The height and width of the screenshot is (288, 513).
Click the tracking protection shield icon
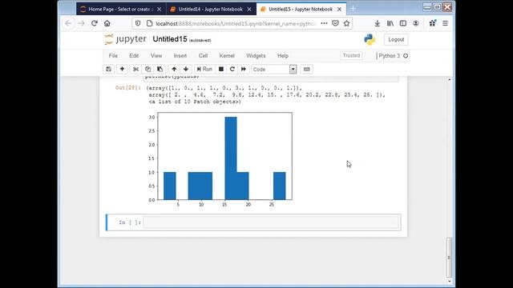[138, 23]
